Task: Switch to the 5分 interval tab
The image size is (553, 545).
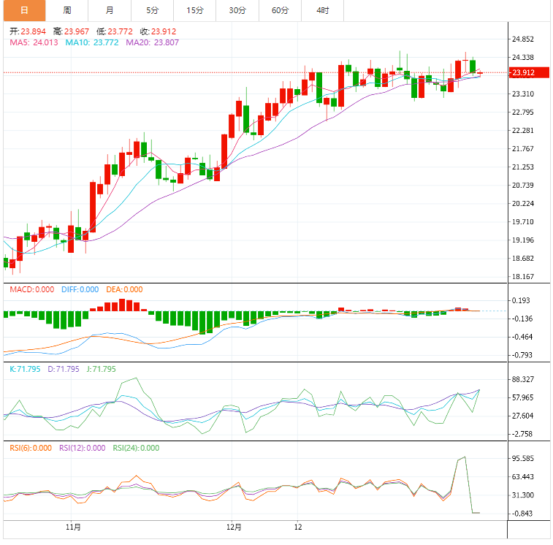Action: pyautogui.click(x=152, y=10)
